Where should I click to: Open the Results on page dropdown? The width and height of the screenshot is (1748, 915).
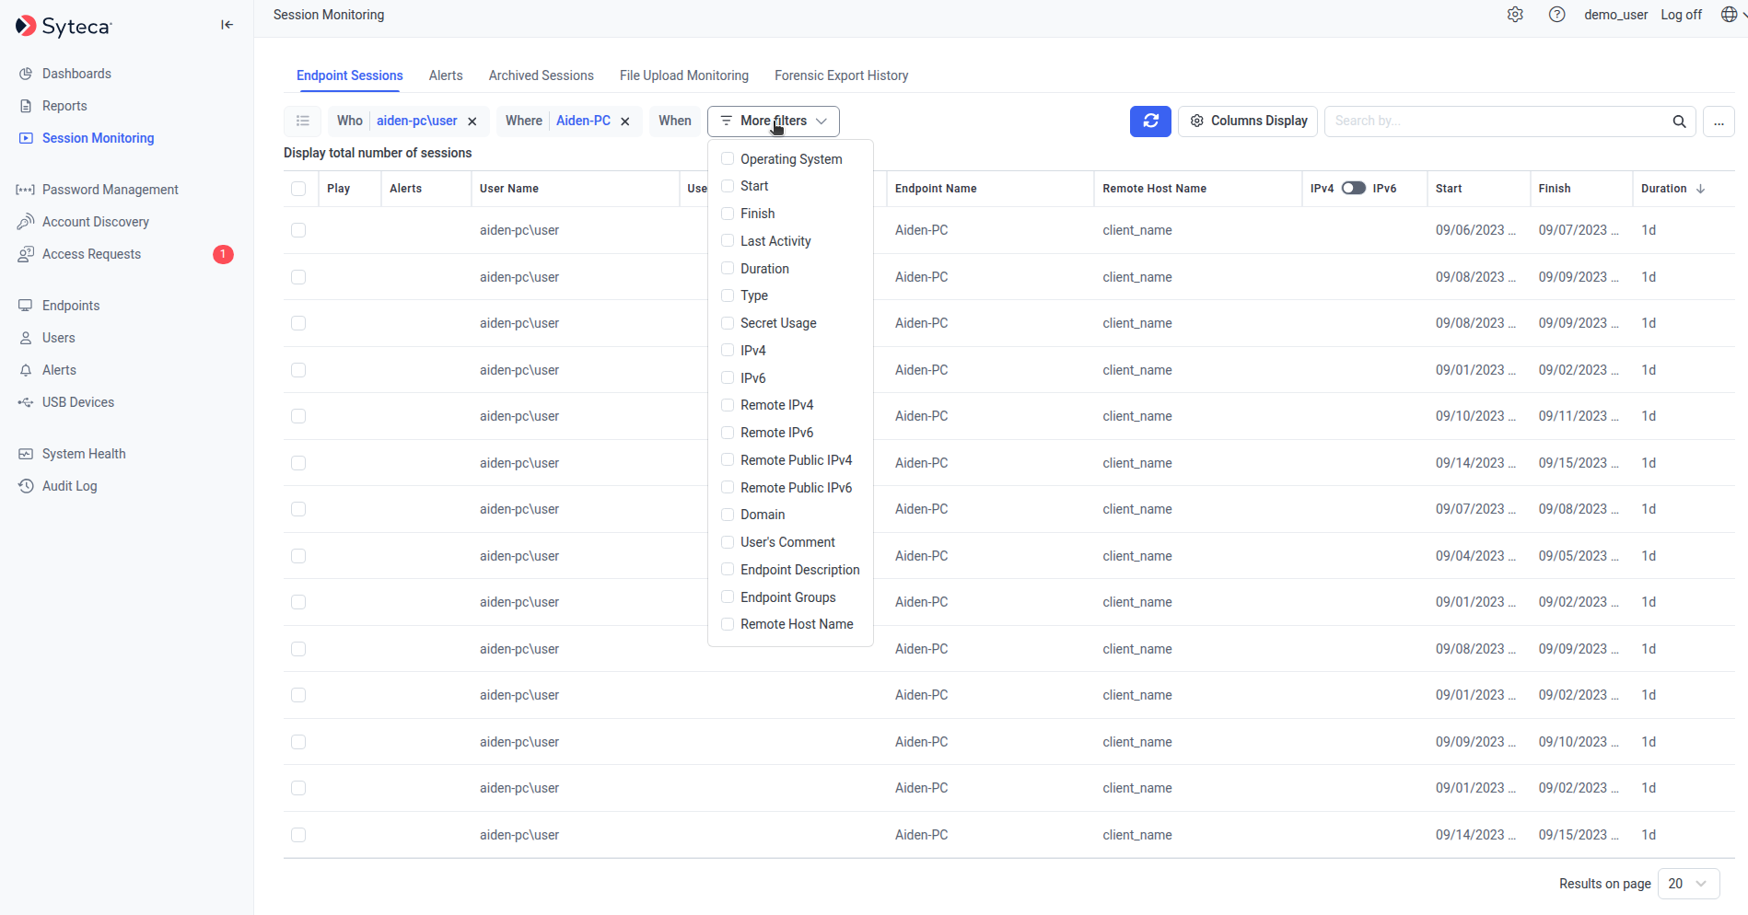pyautogui.click(x=1688, y=884)
